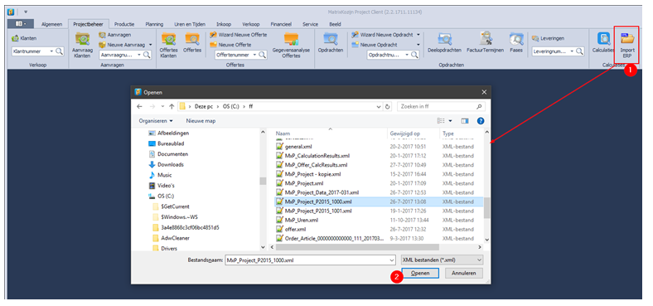Open Klanten in the Verkoop group

pyautogui.click(x=24, y=38)
